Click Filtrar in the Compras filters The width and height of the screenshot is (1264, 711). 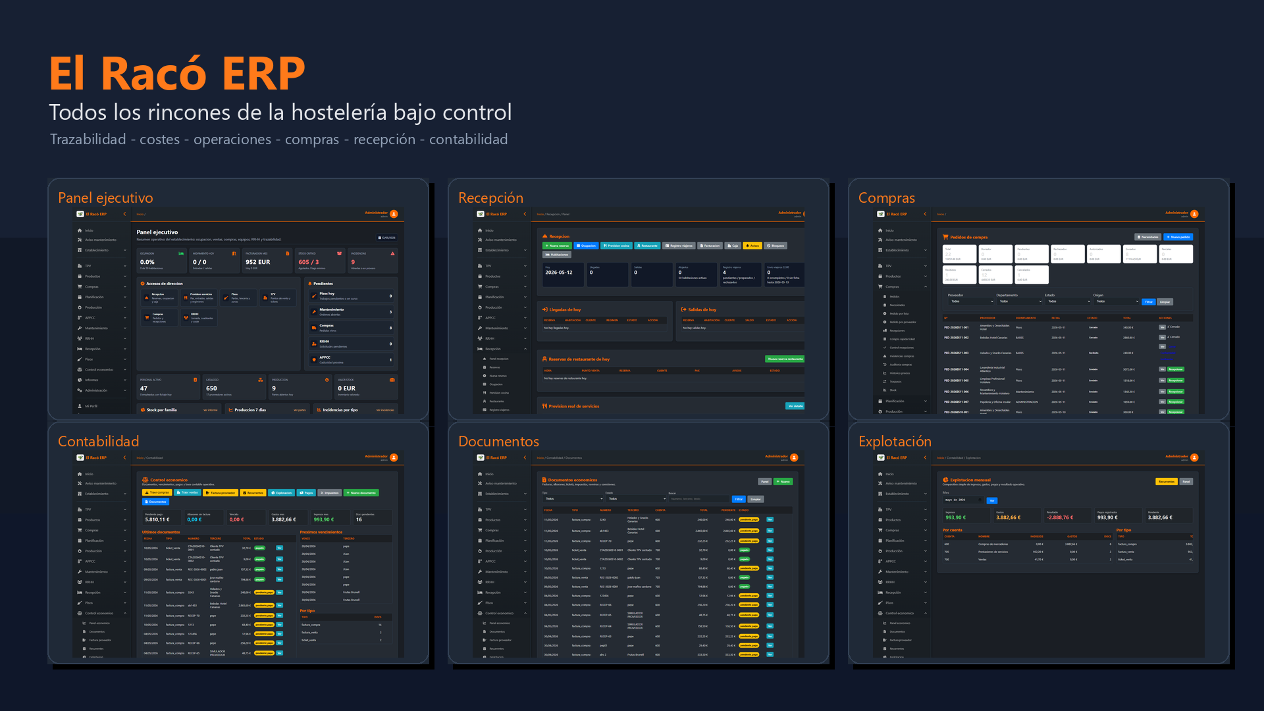(x=1149, y=302)
